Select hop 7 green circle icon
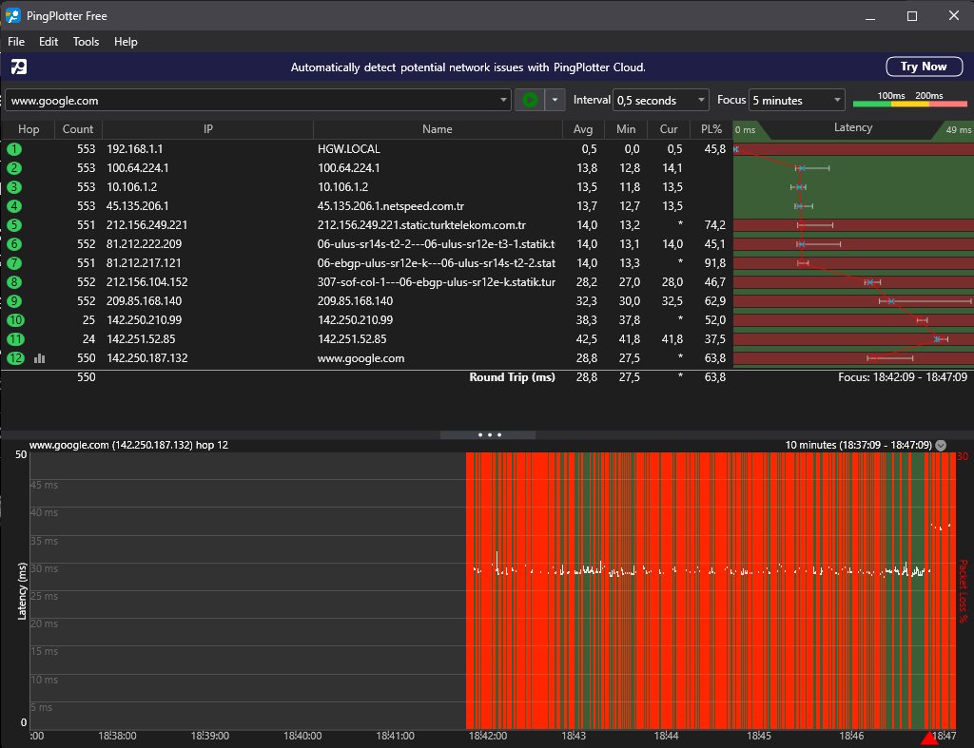The width and height of the screenshot is (974, 748). click(14, 263)
